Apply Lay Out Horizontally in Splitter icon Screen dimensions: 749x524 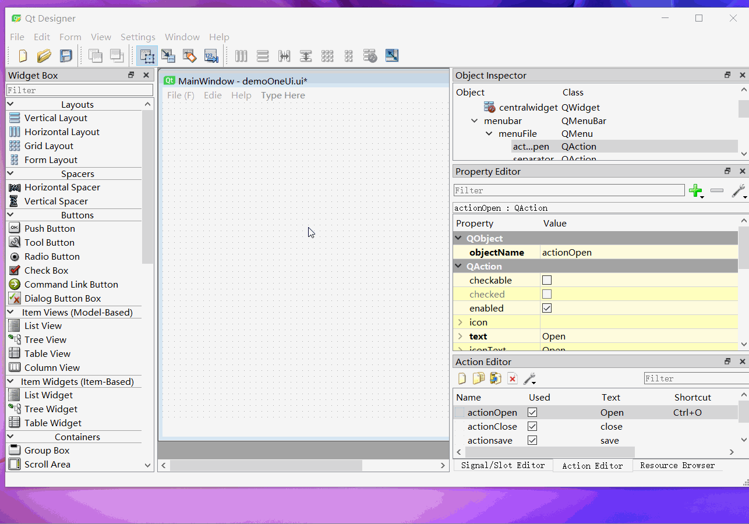pos(284,56)
